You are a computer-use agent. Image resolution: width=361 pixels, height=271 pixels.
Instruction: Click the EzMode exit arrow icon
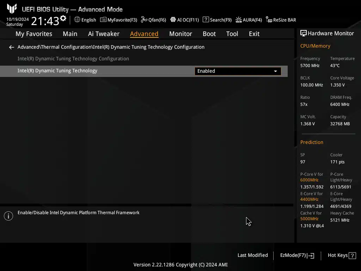(x=311, y=255)
